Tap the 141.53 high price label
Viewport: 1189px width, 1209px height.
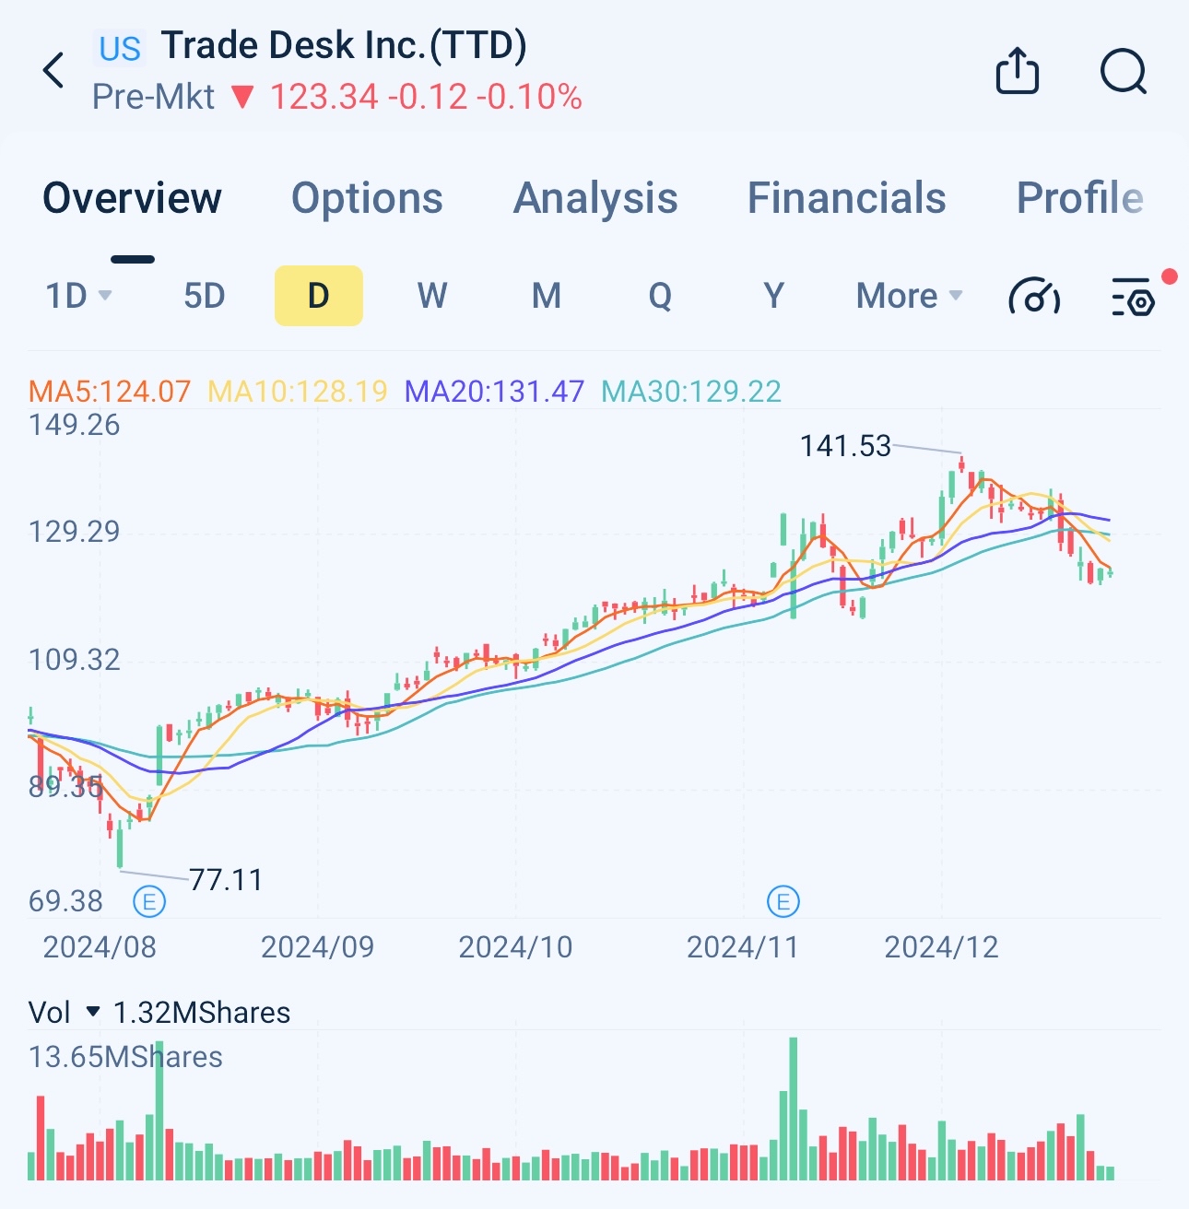845,446
